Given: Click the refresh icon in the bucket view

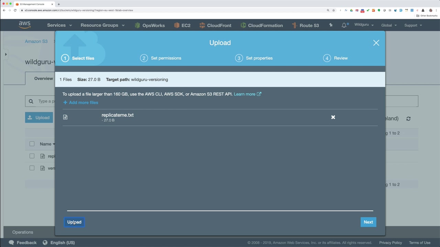Looking at the screenshot, I should pyautogui.click(x=408, y=119).
